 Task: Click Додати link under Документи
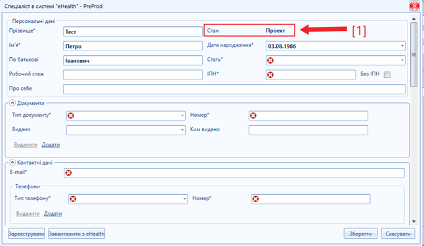51,145
